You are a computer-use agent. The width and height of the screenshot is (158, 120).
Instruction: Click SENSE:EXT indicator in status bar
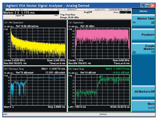[72, 10]
